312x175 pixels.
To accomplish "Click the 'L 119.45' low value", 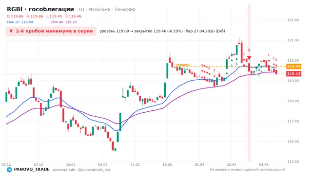I will pos(54,16).
